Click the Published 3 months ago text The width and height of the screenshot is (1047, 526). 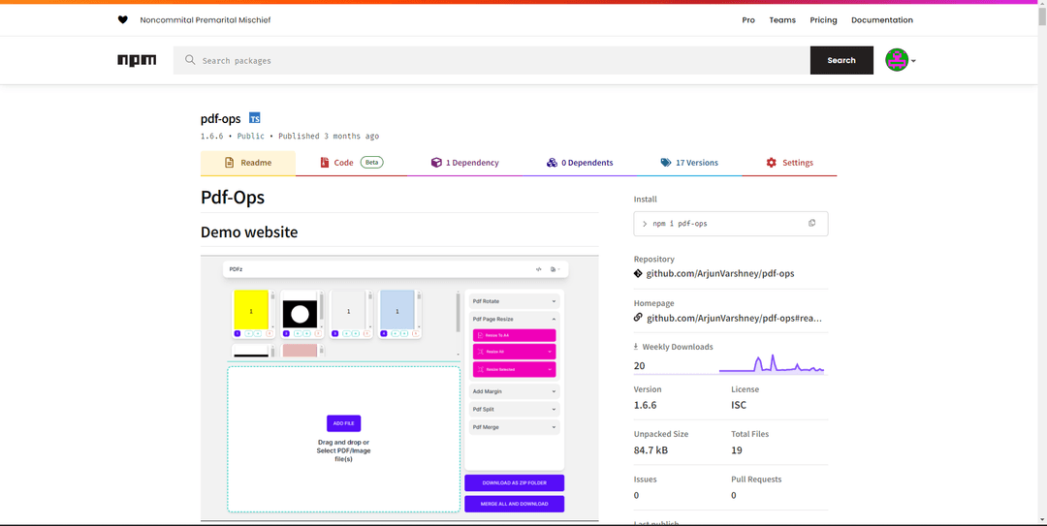[x=329, y=137]
